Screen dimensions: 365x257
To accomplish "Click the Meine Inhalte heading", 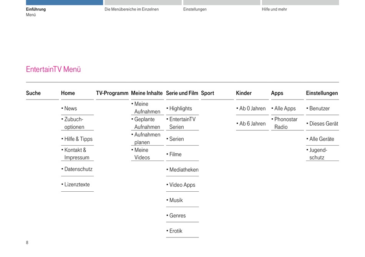I will 147,93.
